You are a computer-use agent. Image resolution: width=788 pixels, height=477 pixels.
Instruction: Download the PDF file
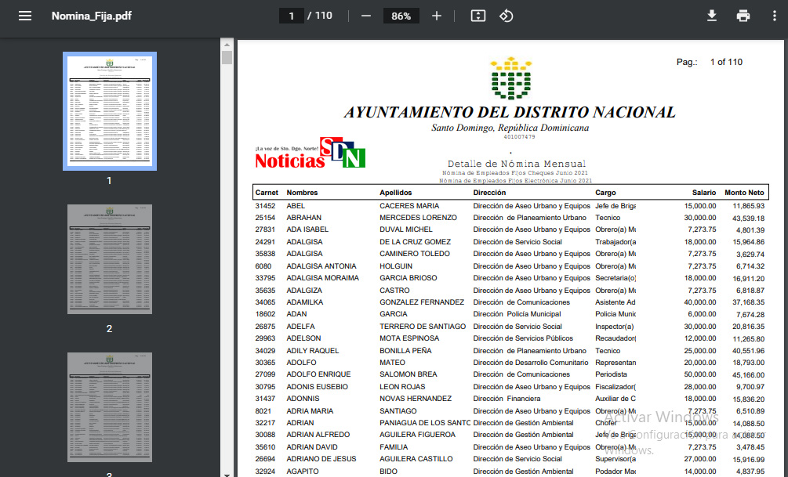tap(712, 16)
